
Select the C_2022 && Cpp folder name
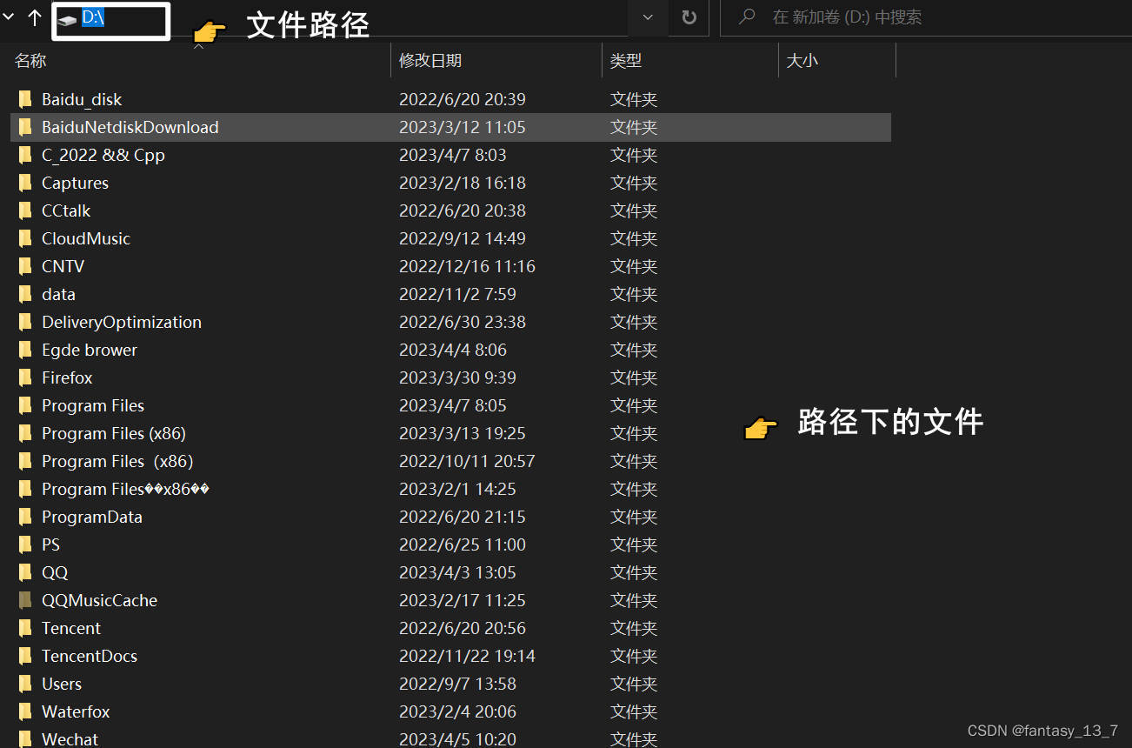point(103,155)
